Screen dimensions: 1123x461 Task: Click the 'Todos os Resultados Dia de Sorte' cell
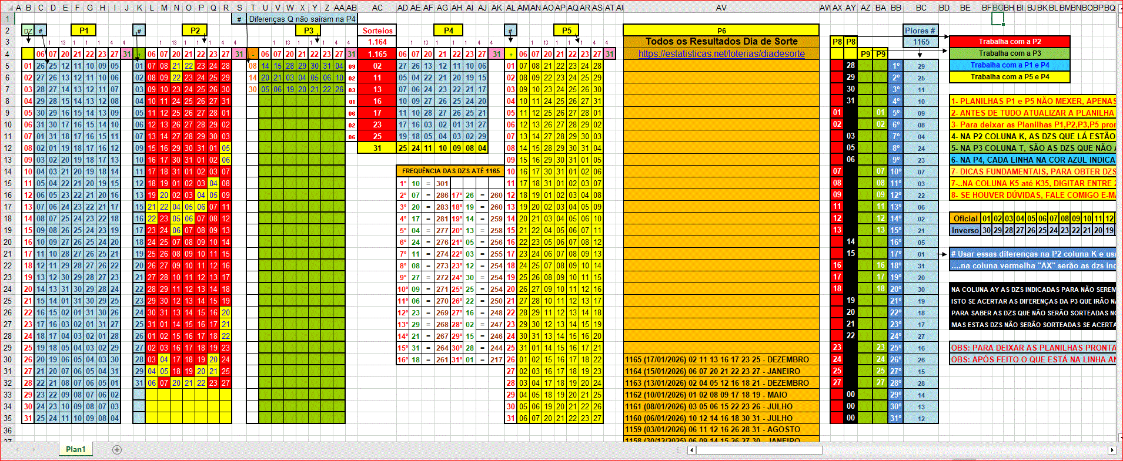pos(721,42)
